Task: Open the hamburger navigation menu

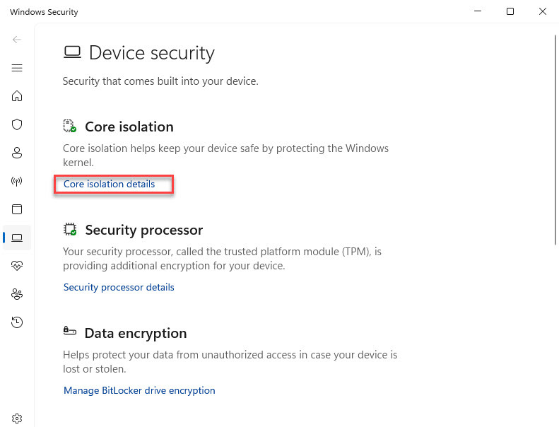Action: click(17, 68)
